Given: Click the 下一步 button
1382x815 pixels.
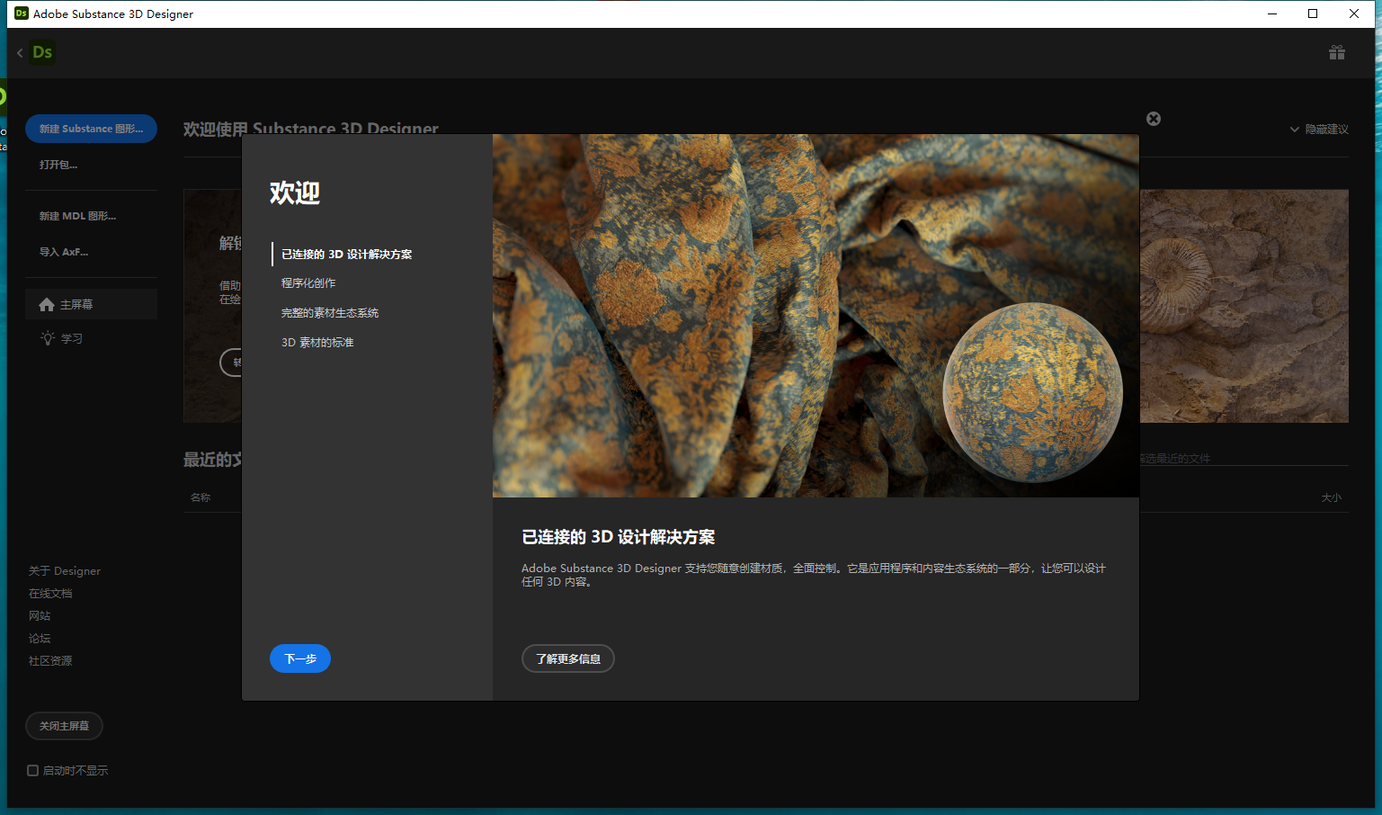Looking at the screenshot, I should 300,658.
